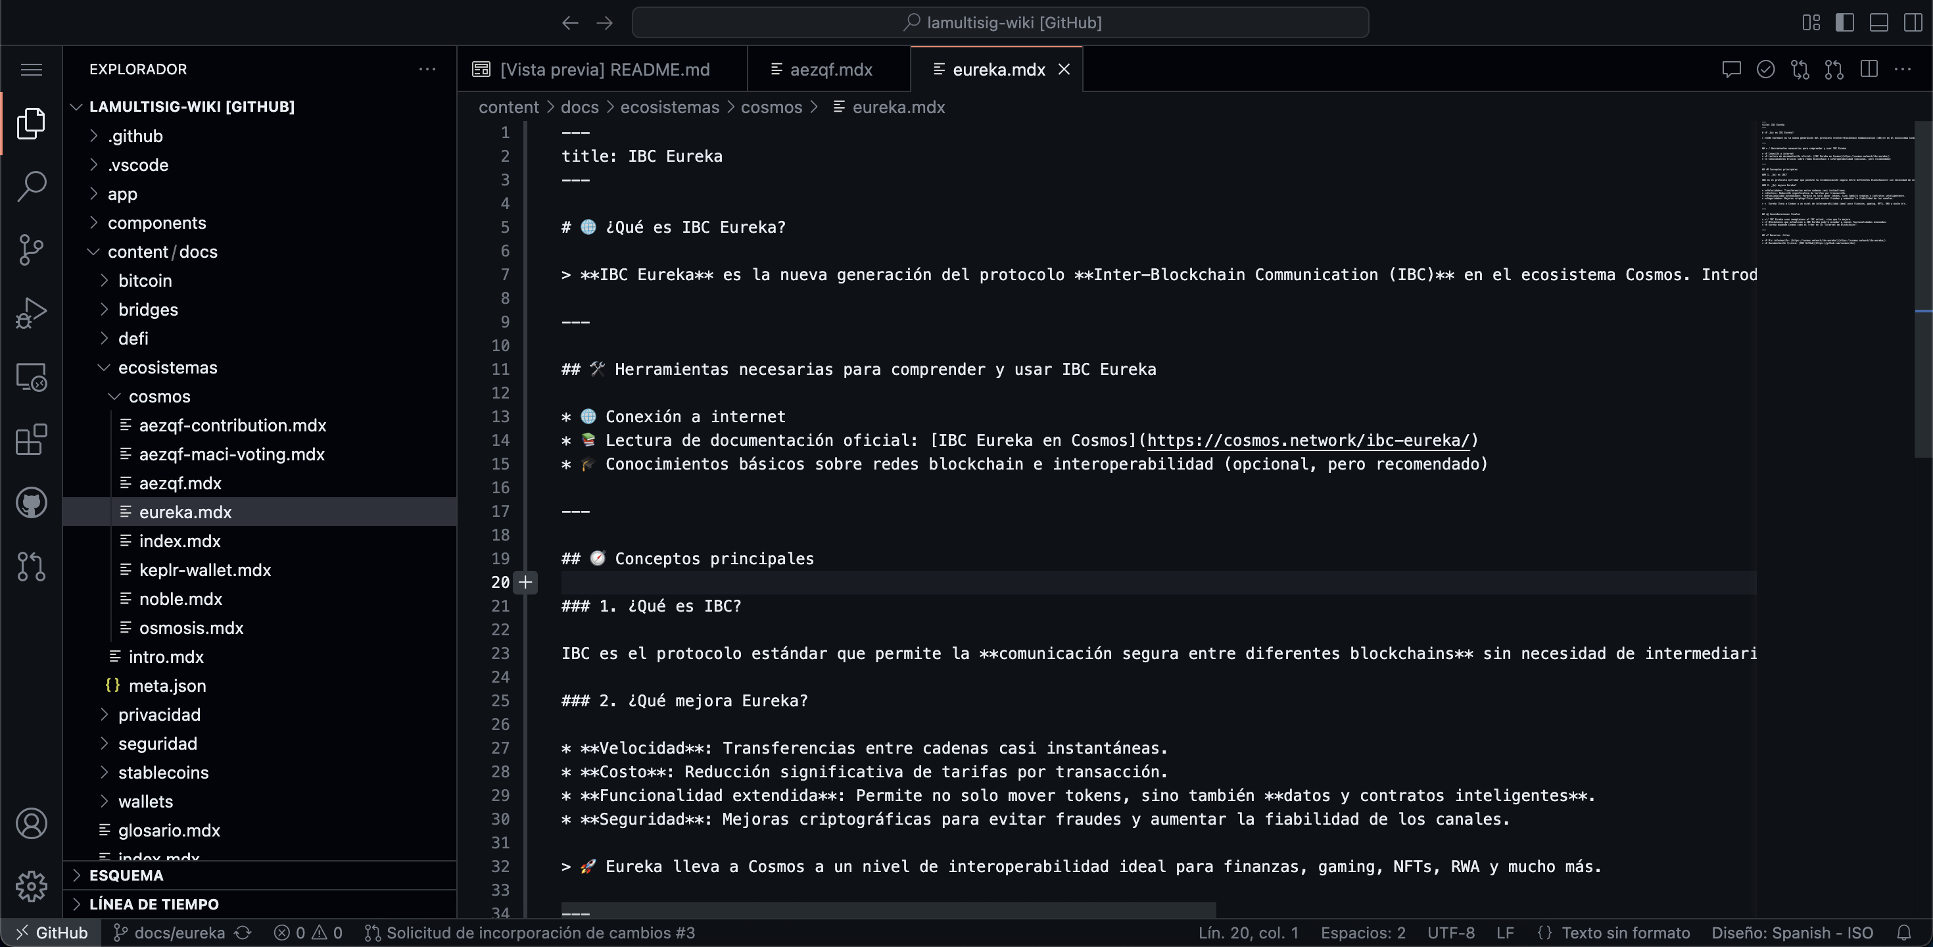Screen dimensions: 1933x947
Task: Go forward with the right arrow
Action: 604,22
